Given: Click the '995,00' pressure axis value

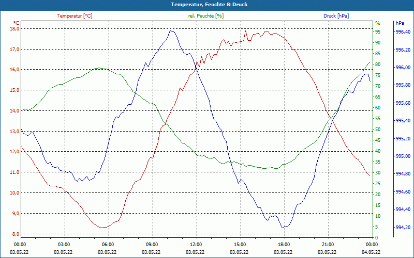Looking at the screenshot, I should tap(403, 156).
